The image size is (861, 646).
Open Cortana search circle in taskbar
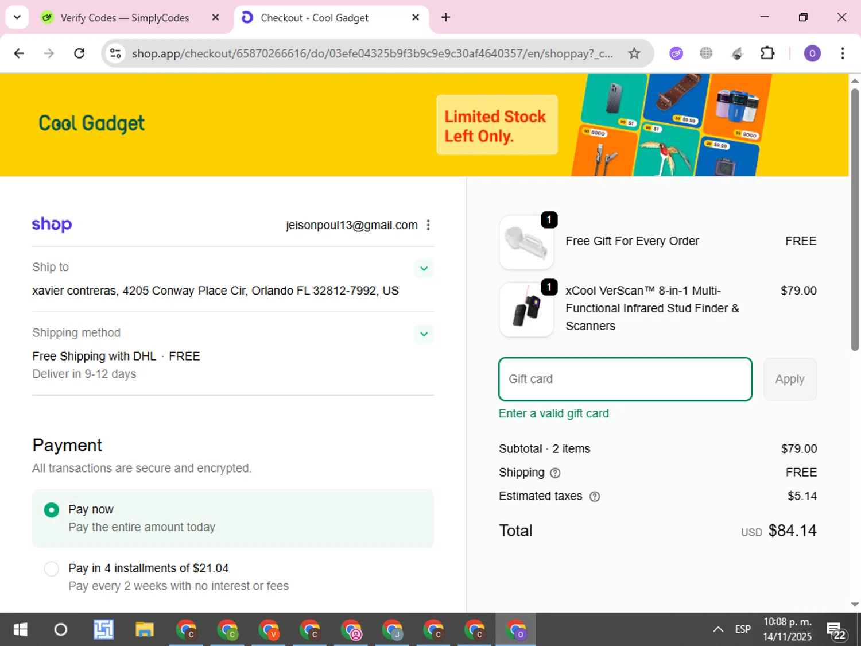[x=60, y=630]
